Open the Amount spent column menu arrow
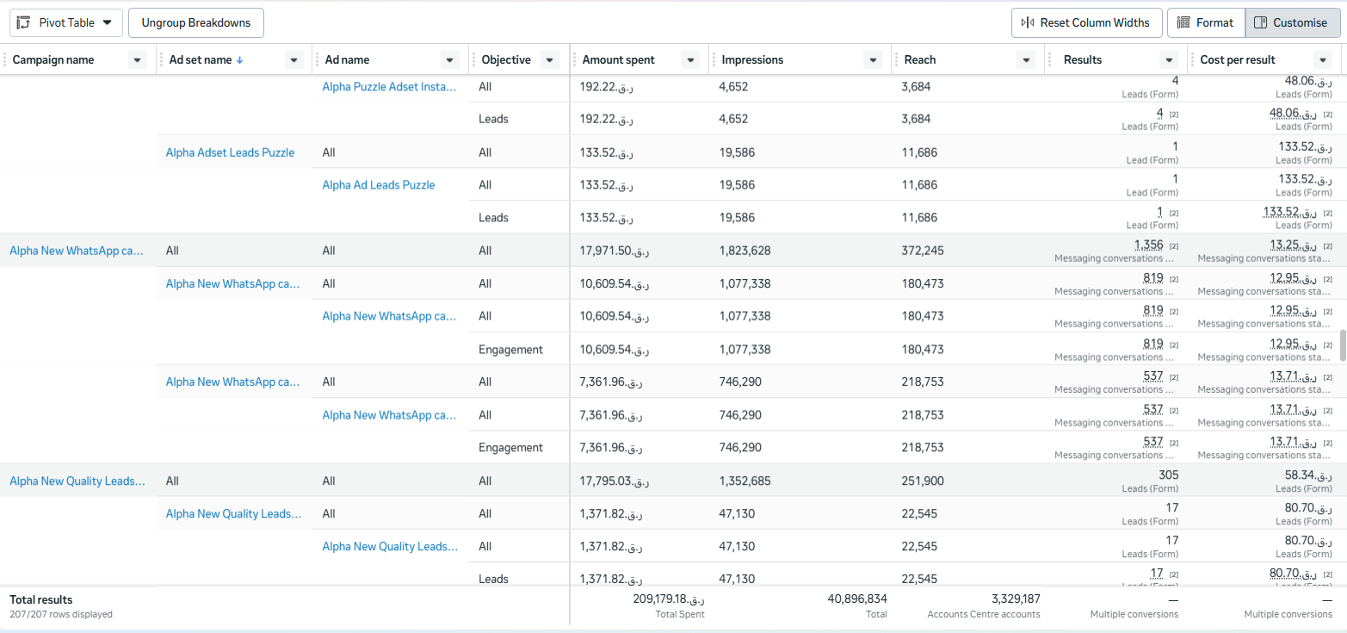Viewport: 1347px width, 633px height. pyautogui.click(x=690, y=60)
